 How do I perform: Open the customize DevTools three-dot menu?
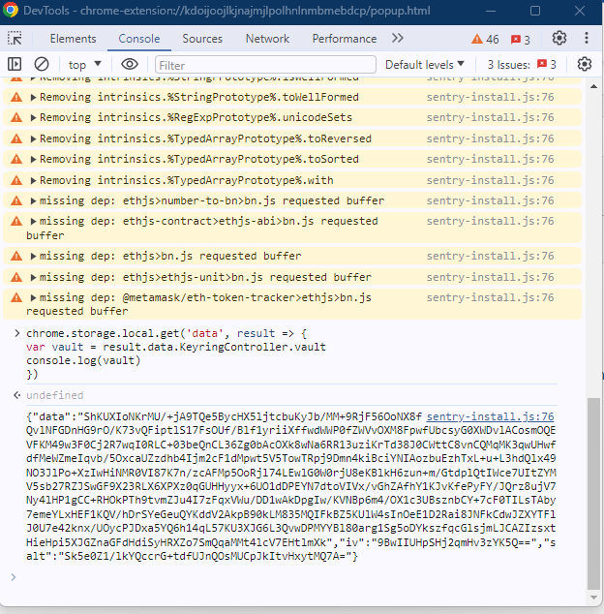click(587, 39)
